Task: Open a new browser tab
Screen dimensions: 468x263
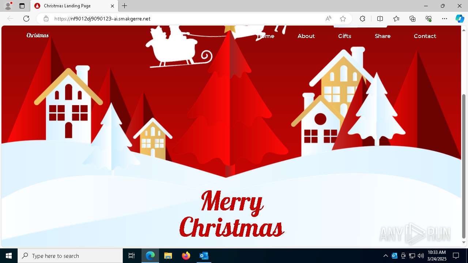Action: (125, 6)
